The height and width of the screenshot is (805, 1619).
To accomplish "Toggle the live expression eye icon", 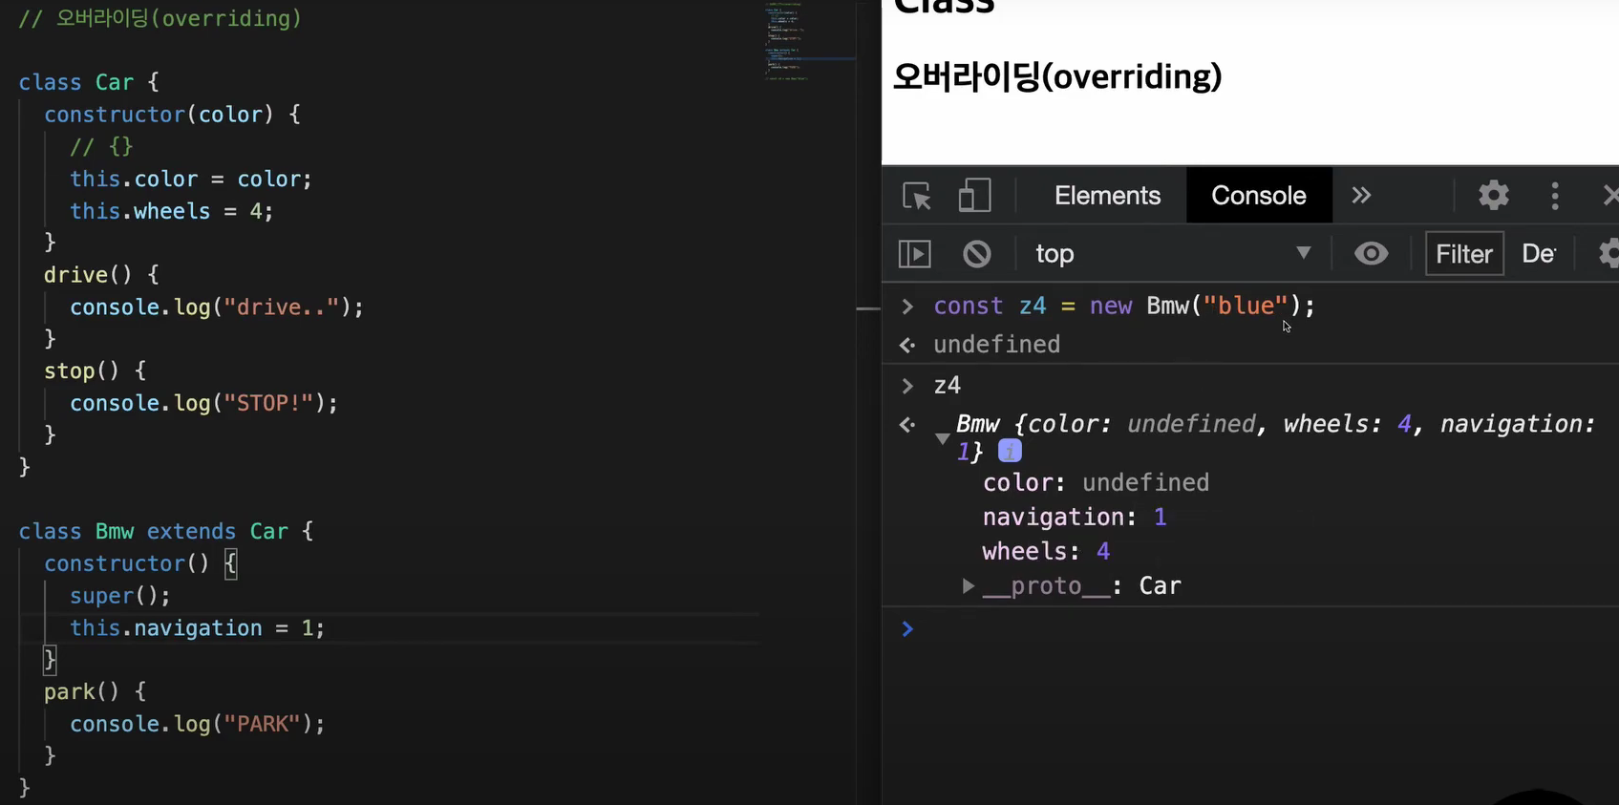I will 1371,254.
